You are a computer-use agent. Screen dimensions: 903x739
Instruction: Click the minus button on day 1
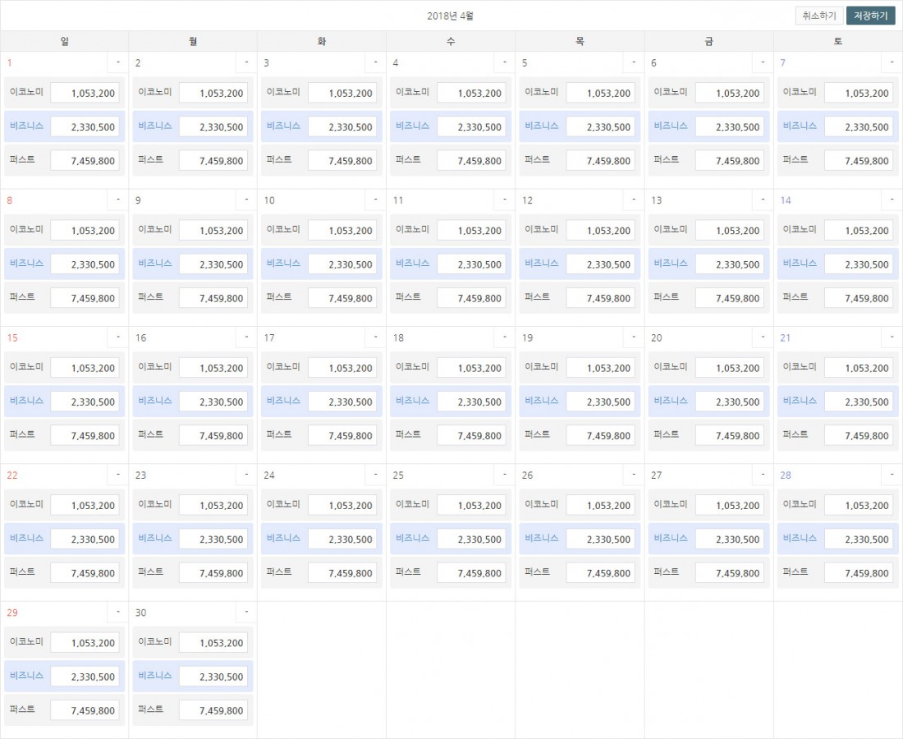118,62
